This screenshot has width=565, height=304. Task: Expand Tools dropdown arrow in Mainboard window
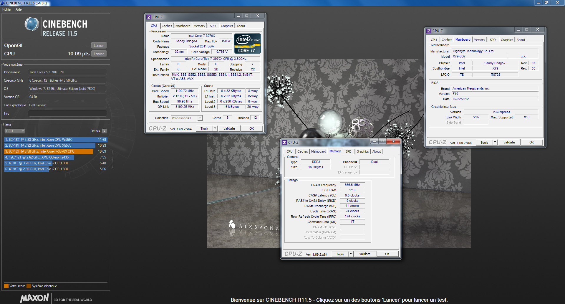[x=495, y=142]
